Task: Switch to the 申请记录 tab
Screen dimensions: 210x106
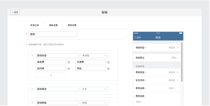Action: coord(35,25)
